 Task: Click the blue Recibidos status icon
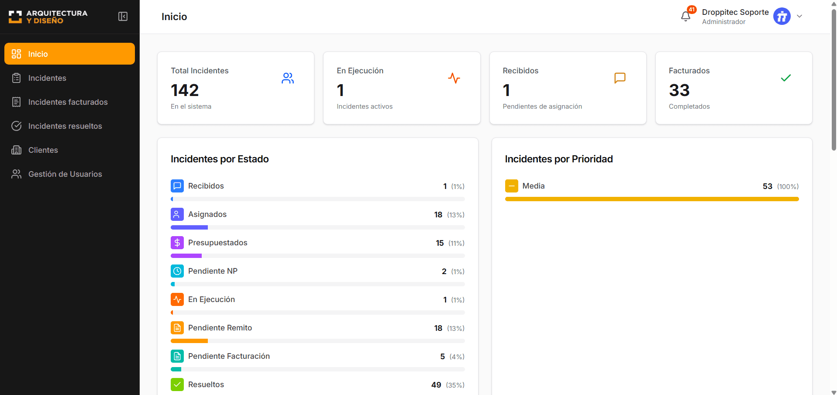177,186
